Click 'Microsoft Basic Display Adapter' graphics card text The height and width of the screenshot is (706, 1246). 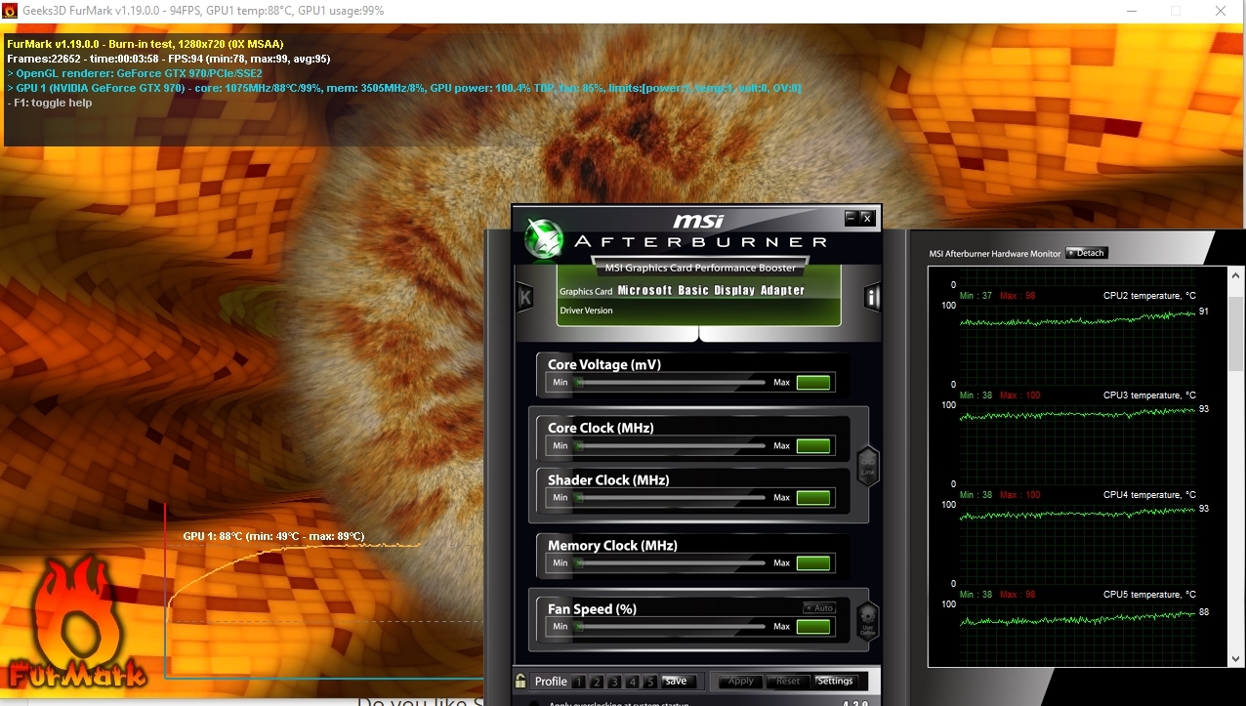(x=711, y=290)
